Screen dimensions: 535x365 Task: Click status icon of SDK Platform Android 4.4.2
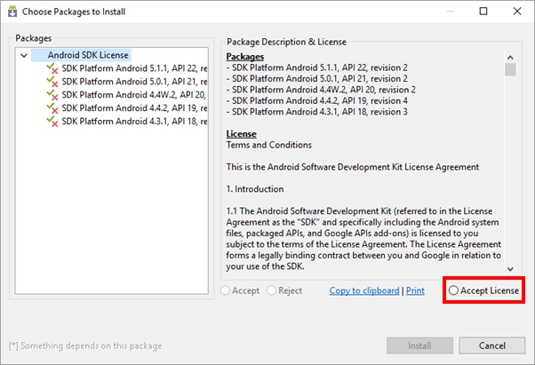(52, 108)
